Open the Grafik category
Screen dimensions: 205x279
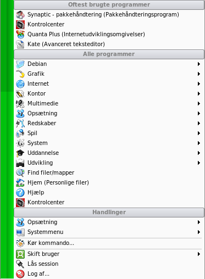(x=109, y=74)
